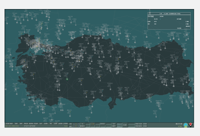Increase HST value with right arrow
Screen dimensions: 200x136
tap(78, 126)
